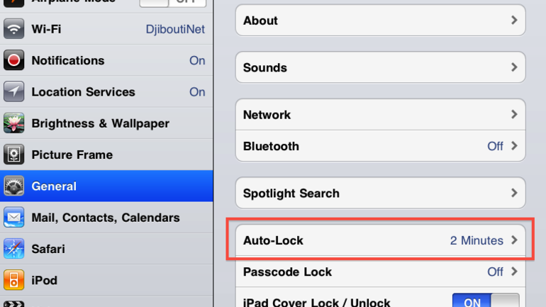Open the Bluetooth Off setting
This screenshot has height=307, width=546.
tap(380, 146)
